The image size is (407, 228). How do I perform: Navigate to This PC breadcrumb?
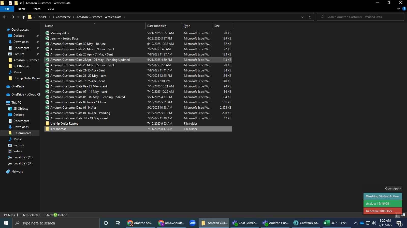(x=42, y=17)
